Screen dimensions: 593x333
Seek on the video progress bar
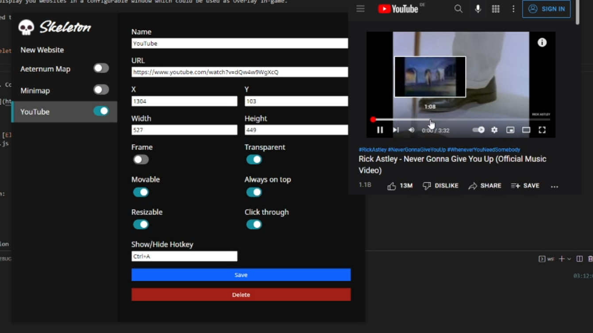[x=462, y=119]
